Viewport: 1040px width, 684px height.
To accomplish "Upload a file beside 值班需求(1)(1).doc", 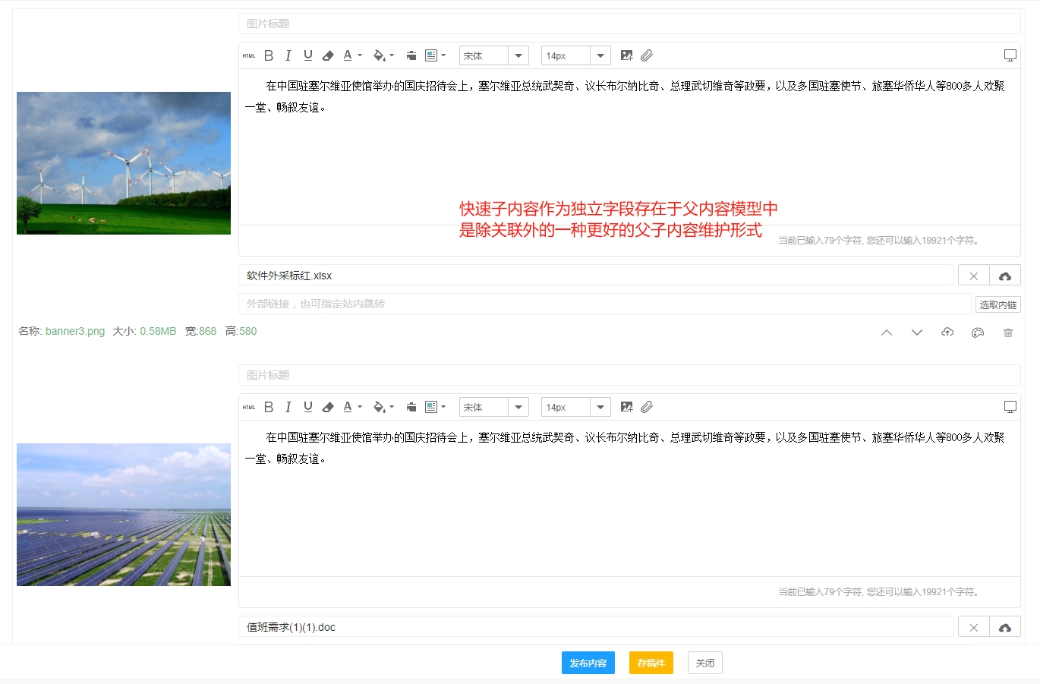I will pos(1005,627).
